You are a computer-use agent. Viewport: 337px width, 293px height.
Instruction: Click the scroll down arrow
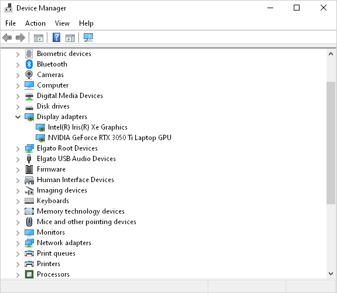click(x=331, y=274)
